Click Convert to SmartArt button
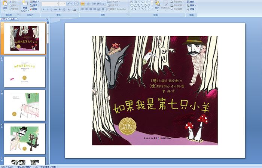 (117, 9)
